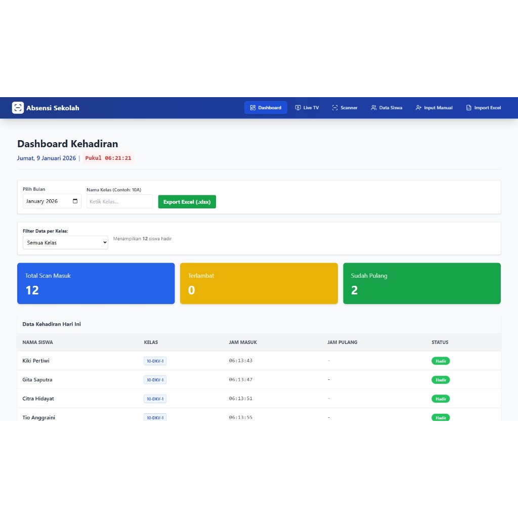Open the Data Siswa menu item
Image resolution: width=518 pixels, height=518 pixels.
pos(386,108)
